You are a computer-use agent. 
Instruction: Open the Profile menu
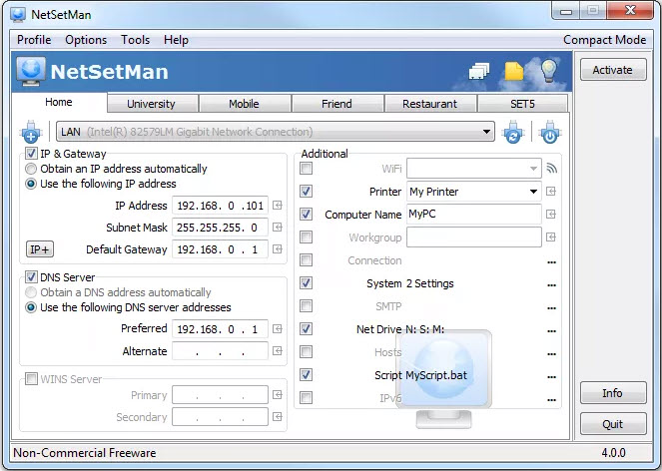34,40
